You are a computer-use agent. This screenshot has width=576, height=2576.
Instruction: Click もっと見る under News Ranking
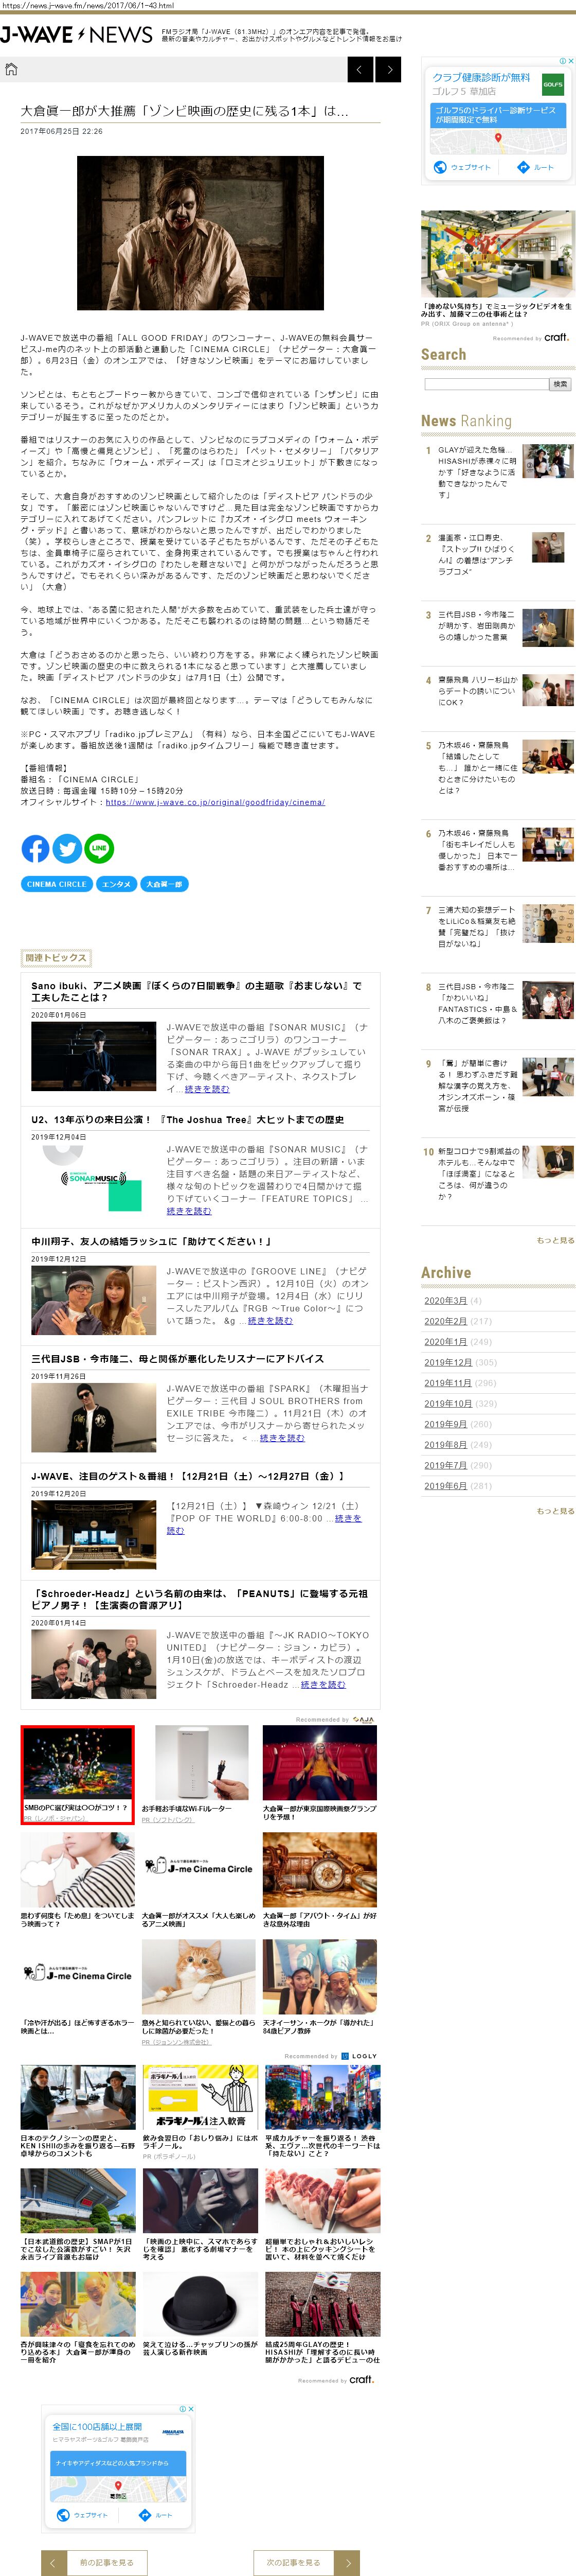point(555,1240)
